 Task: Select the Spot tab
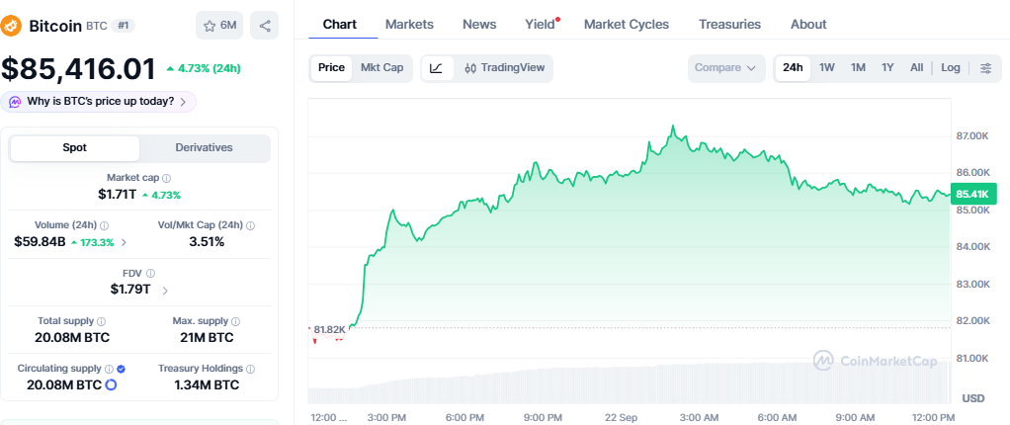tap(74, 148)
